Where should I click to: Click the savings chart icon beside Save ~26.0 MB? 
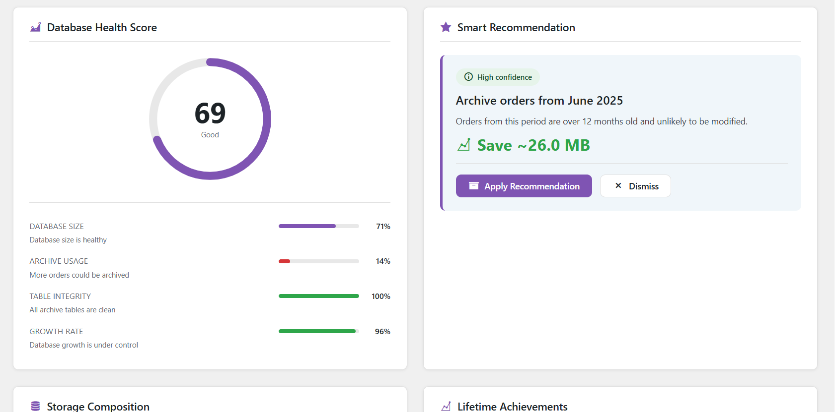463,145
